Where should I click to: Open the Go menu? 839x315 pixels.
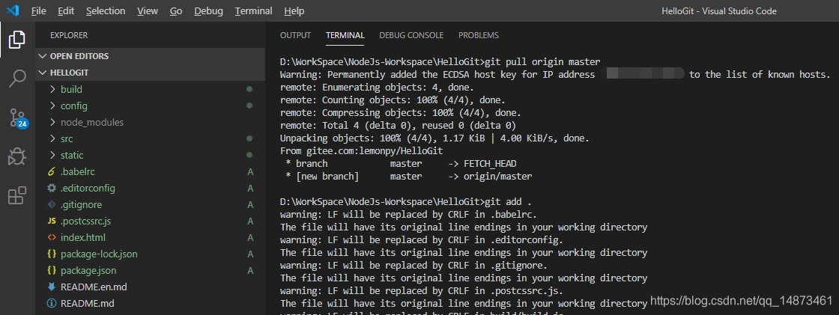176,10
